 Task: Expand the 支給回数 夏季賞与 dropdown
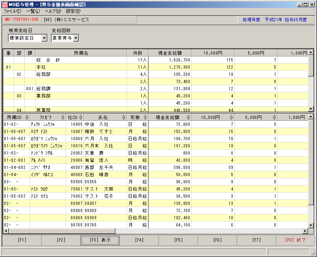tap(76, 38)
